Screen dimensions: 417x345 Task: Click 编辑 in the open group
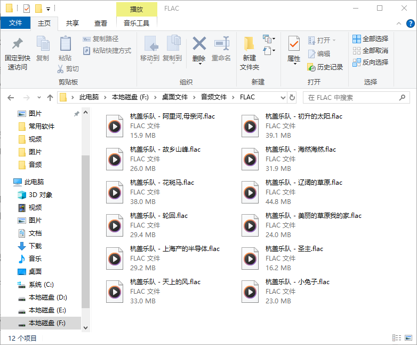tap(319, 54)
